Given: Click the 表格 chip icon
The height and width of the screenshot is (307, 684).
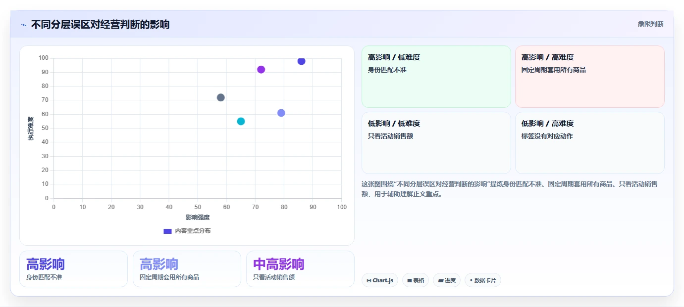Looking at the screenshot, I should click(410, 280).
